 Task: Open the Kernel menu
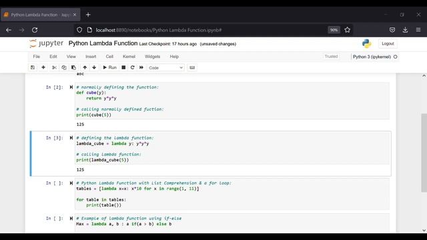129,57
